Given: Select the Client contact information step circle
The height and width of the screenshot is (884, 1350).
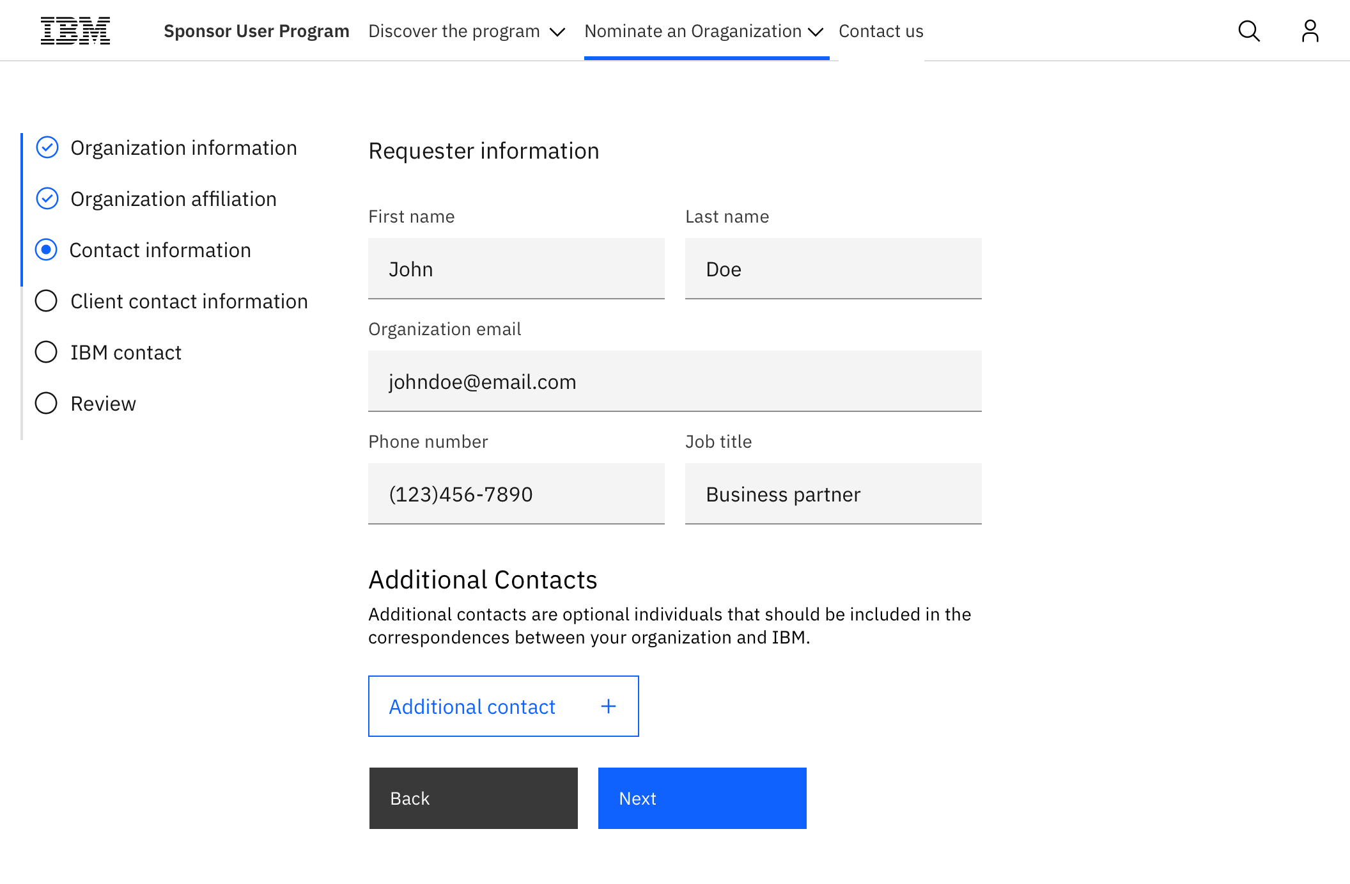Looking at the screenshot, I should coord(46,301).
